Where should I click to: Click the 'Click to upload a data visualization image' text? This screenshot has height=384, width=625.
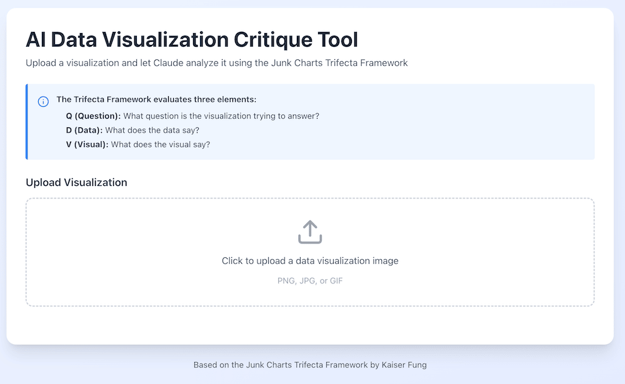310,261
